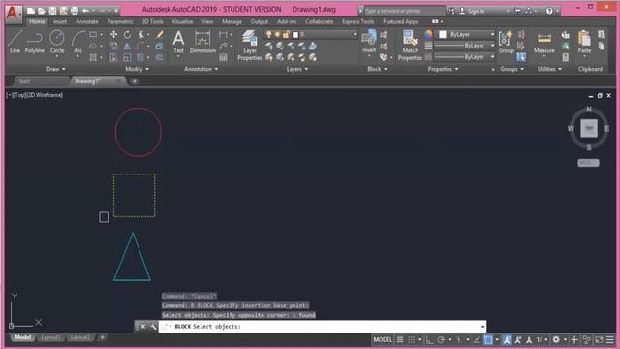Open the command line customize wrench
Image resolution: width=620 pixels, height=349 pixels.
click(153, 327)
